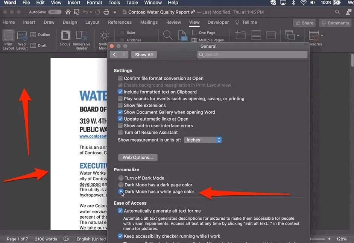
Task: Click the Share button
Action: 305,23
